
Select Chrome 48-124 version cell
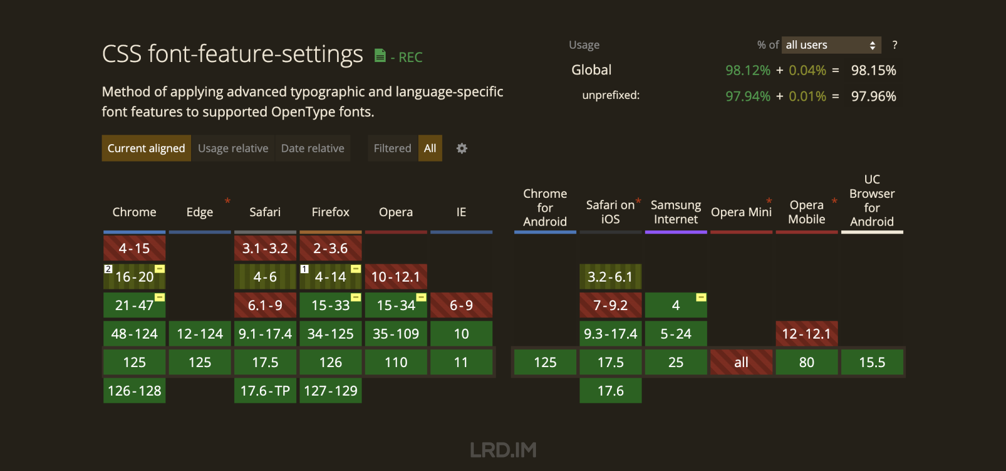tap(134, 334)
